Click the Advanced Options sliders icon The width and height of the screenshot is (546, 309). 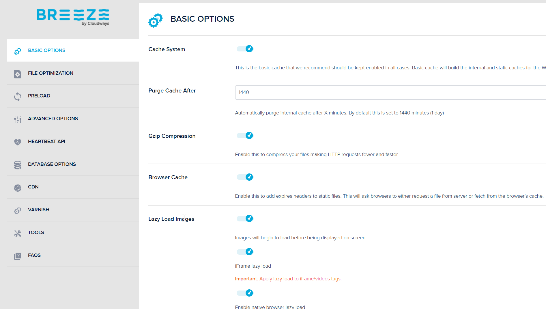click(18, 119)
